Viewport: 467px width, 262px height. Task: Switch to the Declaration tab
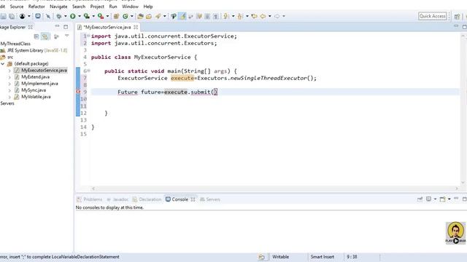147,199
